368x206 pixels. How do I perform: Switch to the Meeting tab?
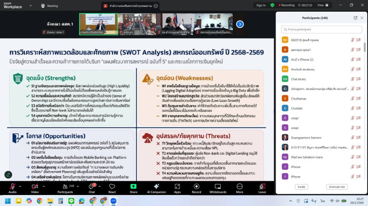pos(49,6)
